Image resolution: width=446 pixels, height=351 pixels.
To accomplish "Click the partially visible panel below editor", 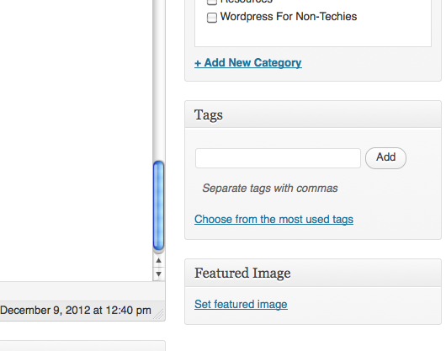I will 82,346.
